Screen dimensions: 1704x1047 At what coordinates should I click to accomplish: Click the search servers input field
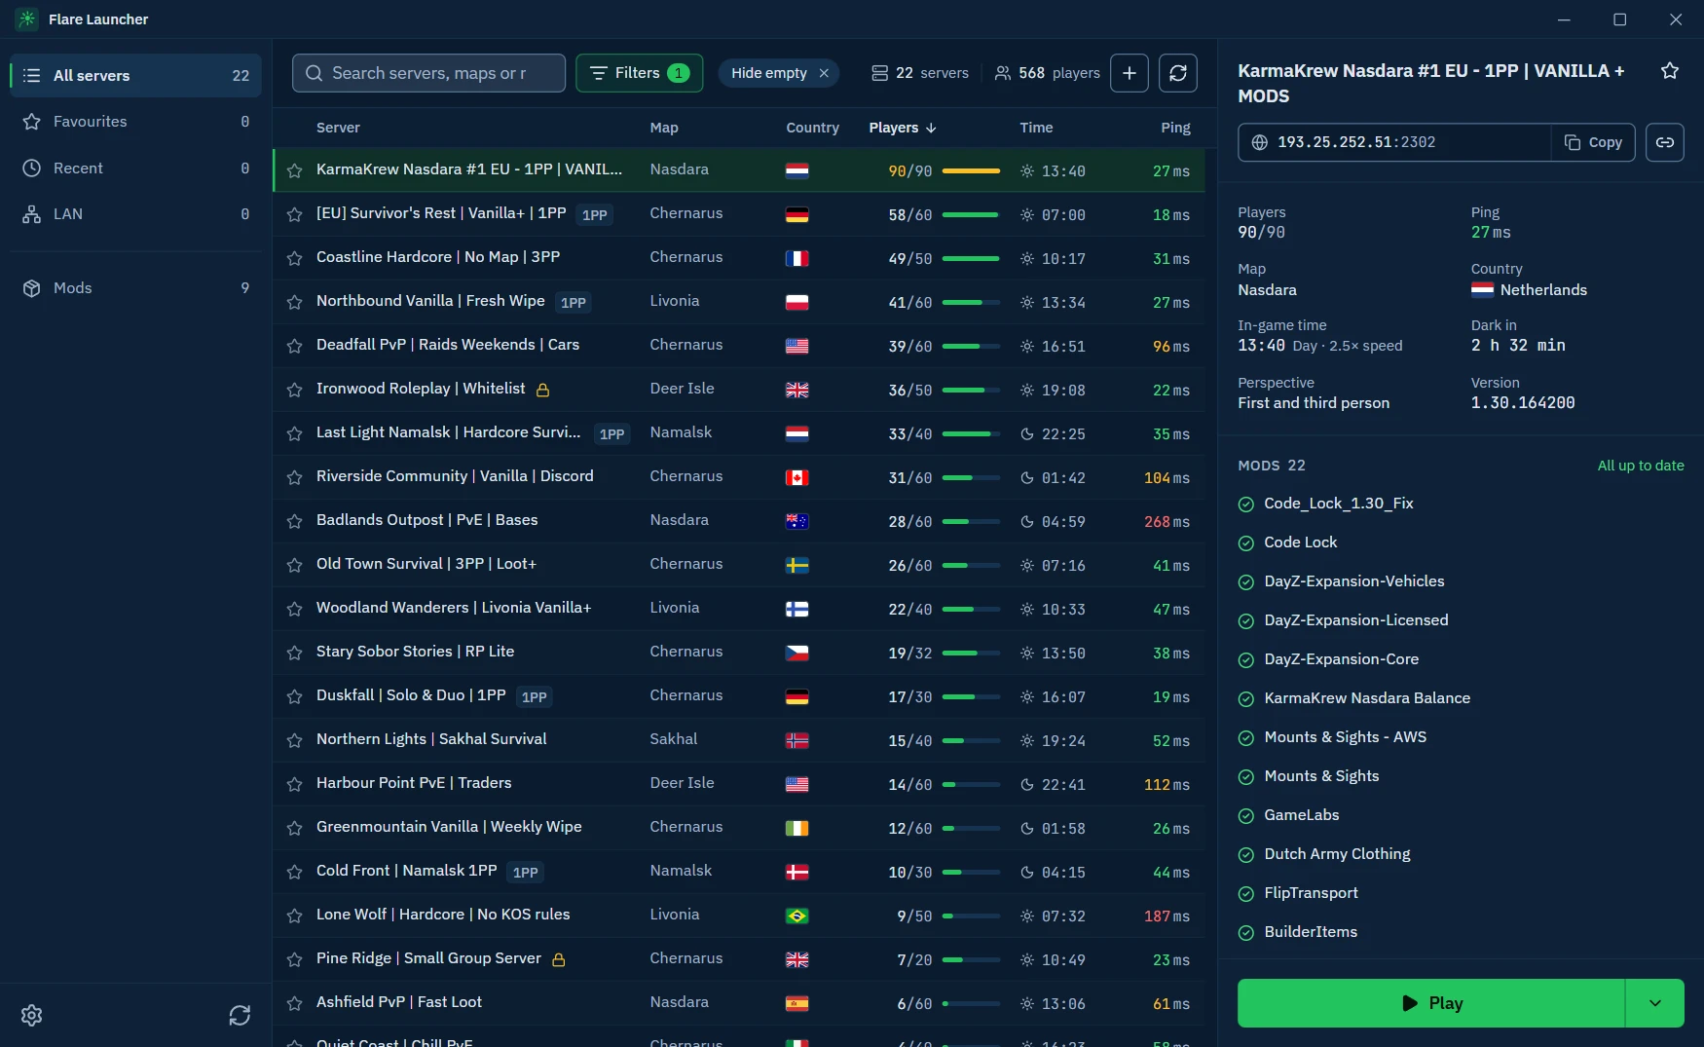pos(428,73)
